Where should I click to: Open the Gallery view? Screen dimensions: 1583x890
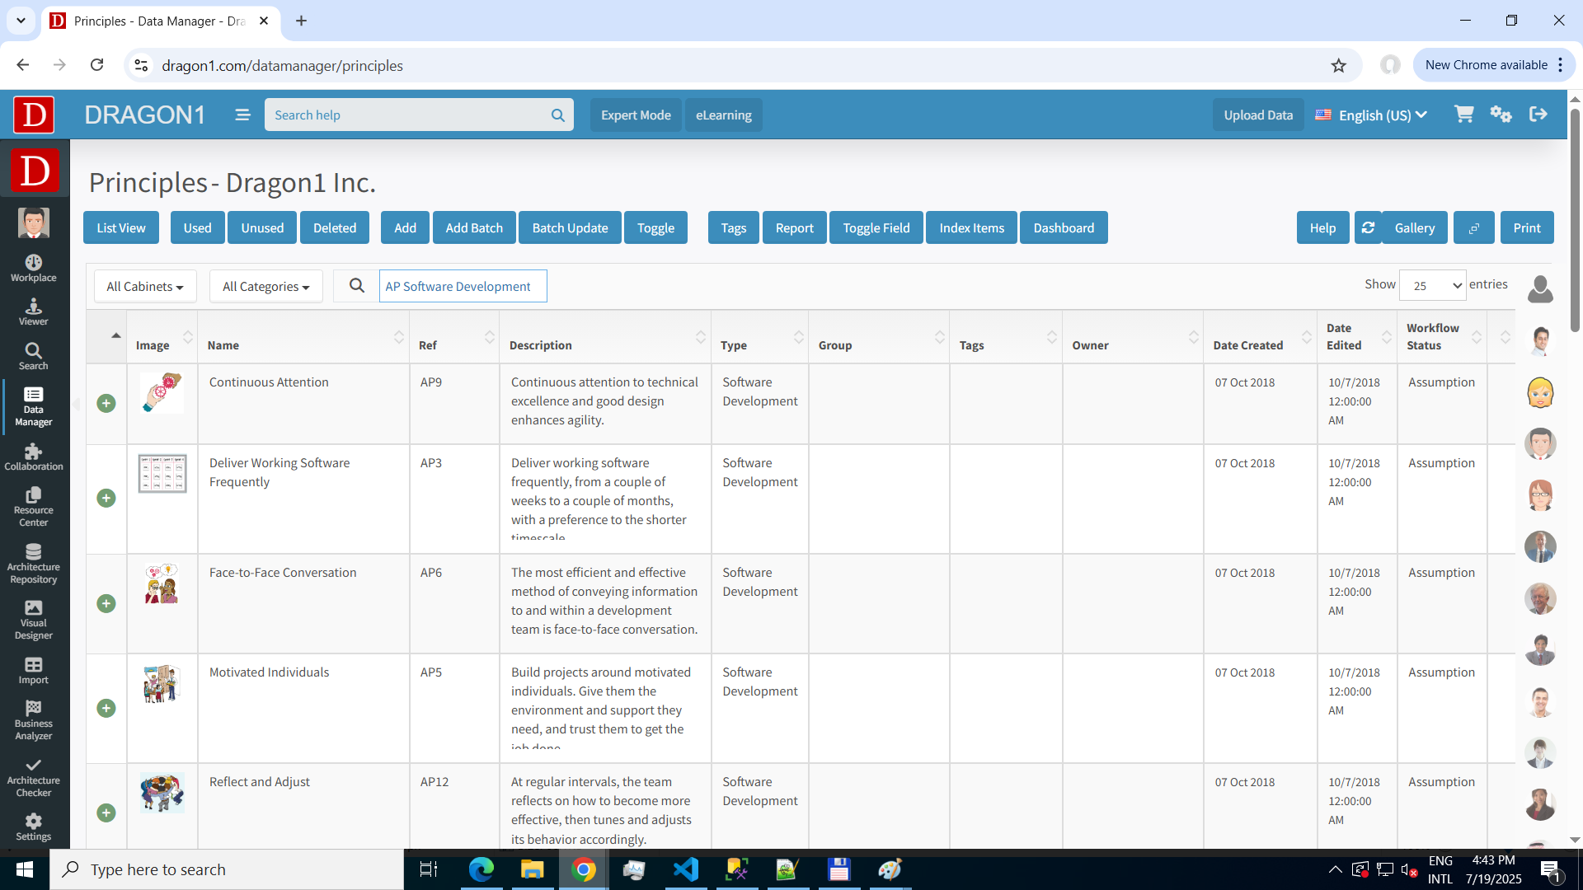click(x=1415, y=227)
